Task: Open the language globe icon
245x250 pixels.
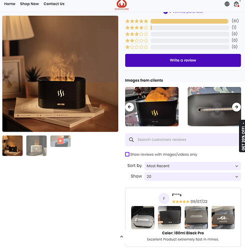Action: (227, 4)
